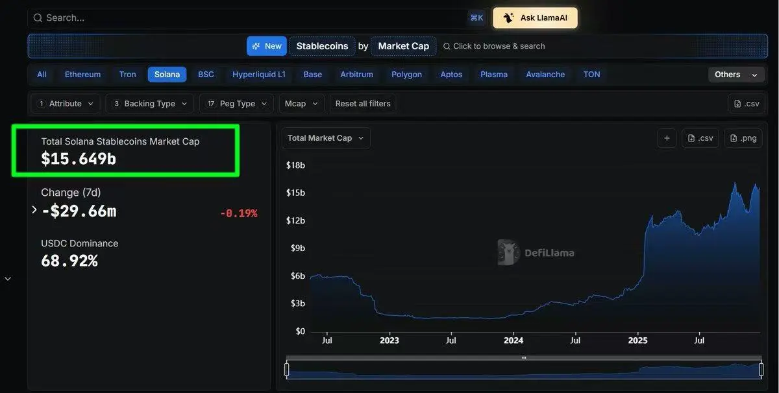779x393 pixels.
Task: Click the 68.92% USDC Dominance value
Action: point(69,261)
